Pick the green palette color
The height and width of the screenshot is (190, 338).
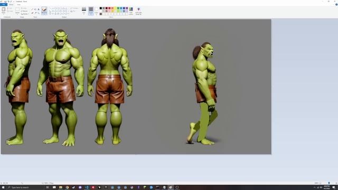(x=118, y=8)
